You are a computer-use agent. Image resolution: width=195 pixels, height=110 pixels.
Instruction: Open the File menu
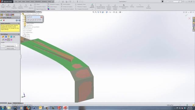coord(16,2)
